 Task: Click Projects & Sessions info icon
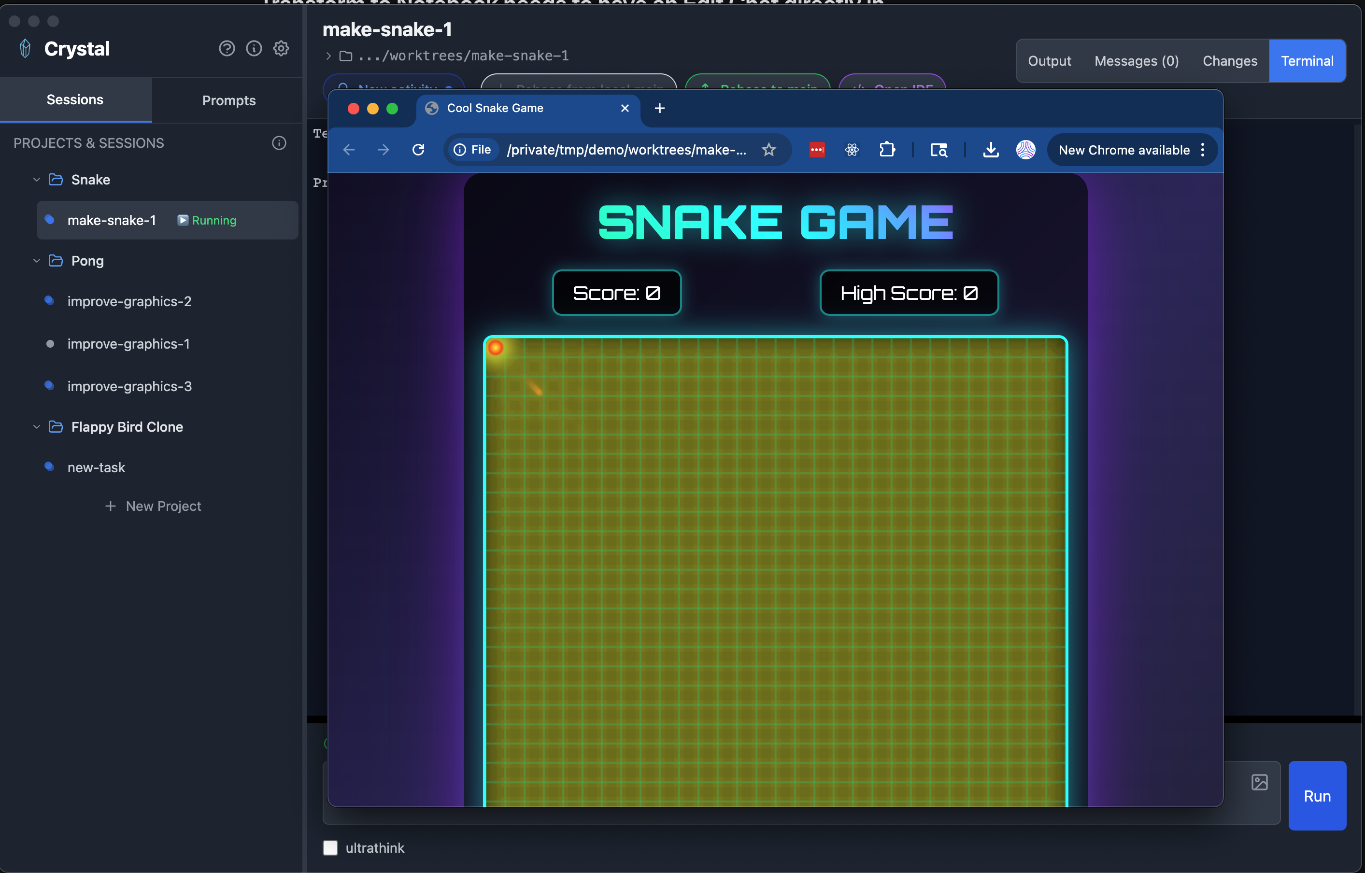point(278,143)
